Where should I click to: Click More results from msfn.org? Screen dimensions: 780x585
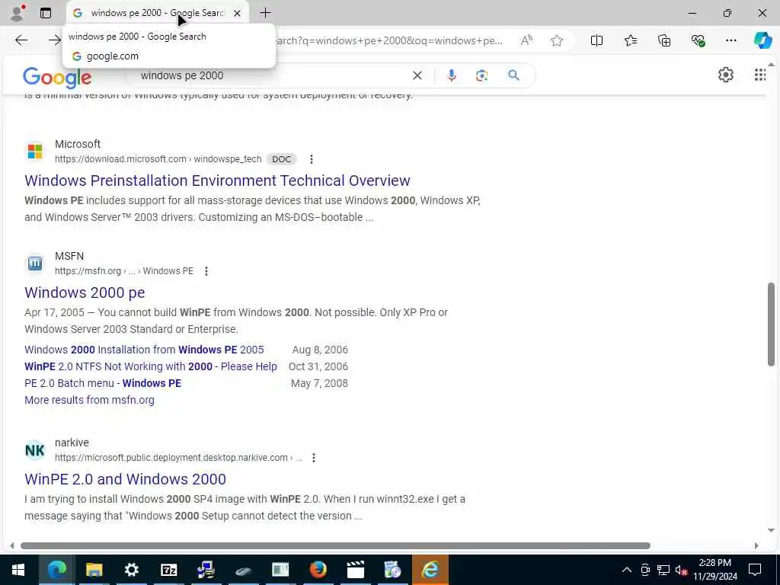90,400
